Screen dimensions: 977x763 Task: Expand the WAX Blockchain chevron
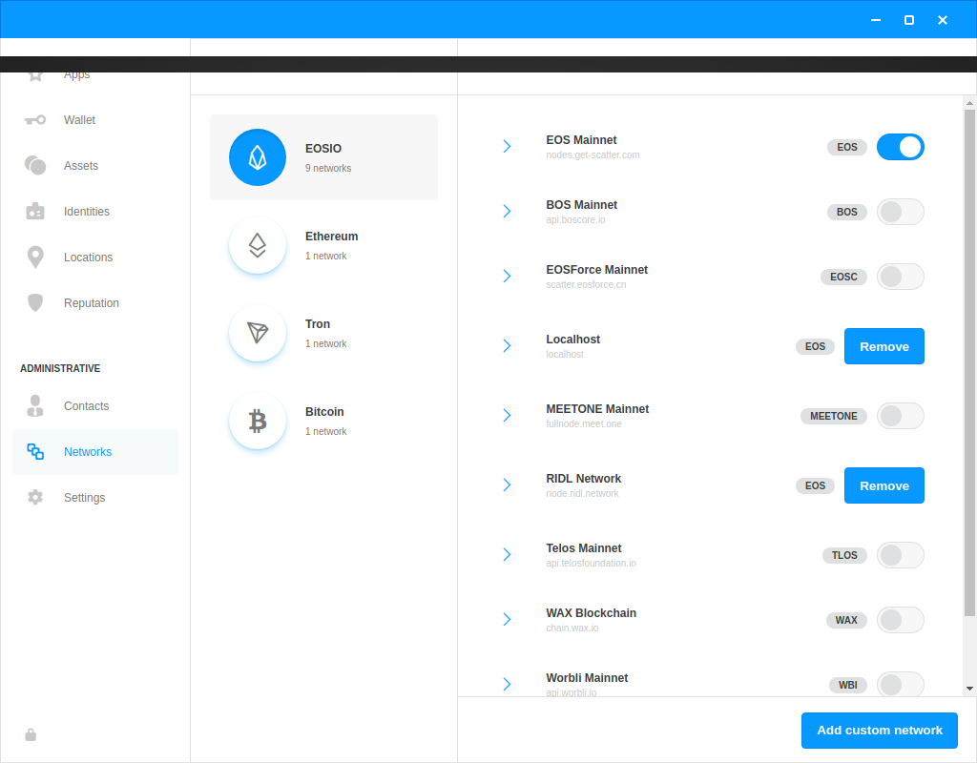tap(508, 619)
